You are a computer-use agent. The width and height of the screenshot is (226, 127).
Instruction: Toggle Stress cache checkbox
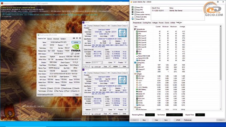tap(135, 12)
